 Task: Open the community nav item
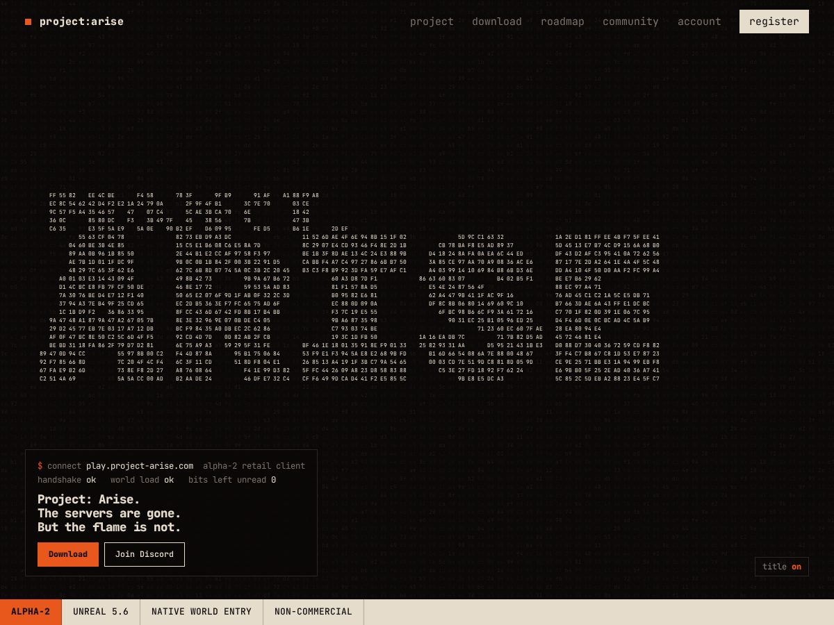pos(630,22)
